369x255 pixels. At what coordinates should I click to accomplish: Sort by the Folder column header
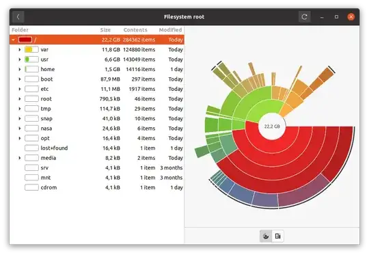20,30
